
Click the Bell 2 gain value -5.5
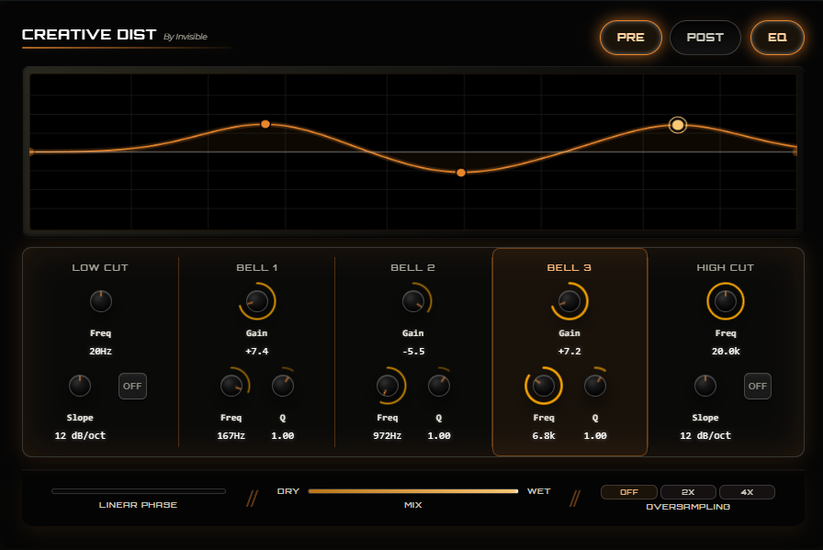(x=413, y=351)
